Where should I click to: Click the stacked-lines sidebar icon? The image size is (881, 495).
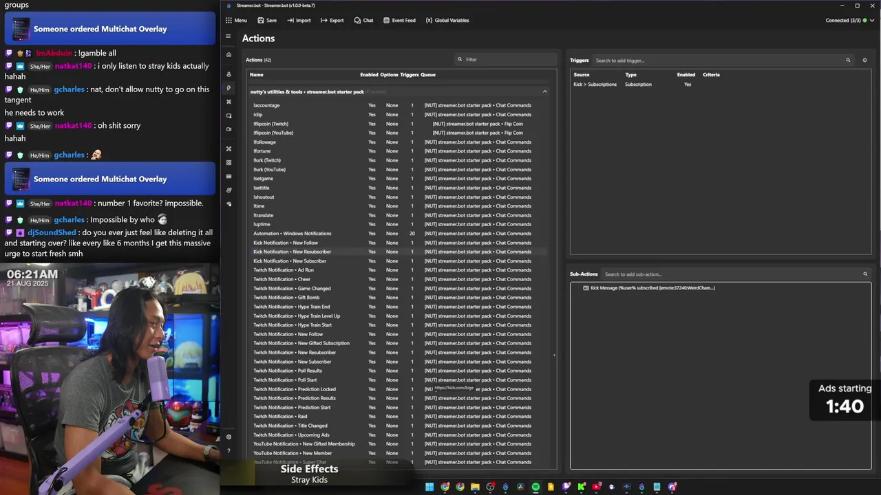[229, 177]
